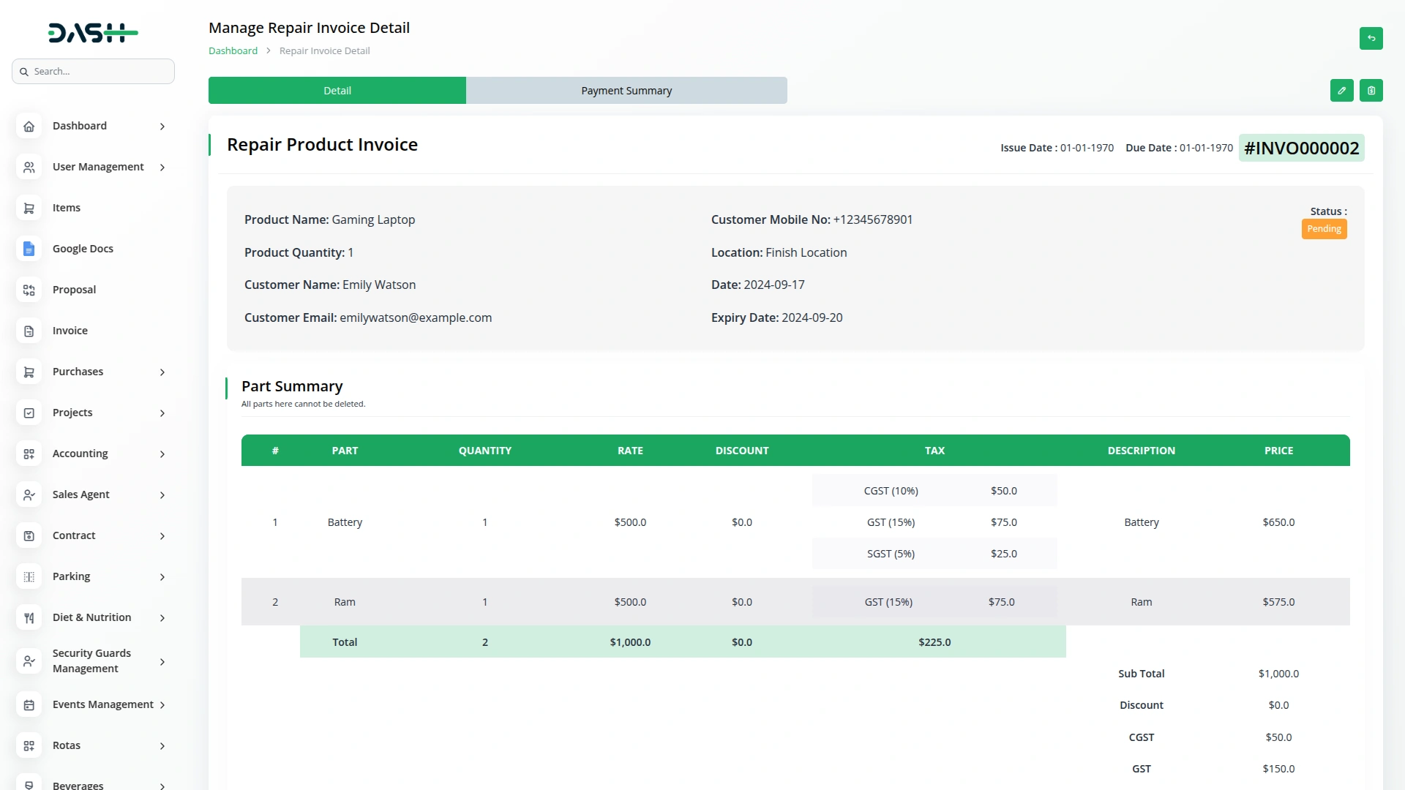Click inside the Search field
This screenshot has height=790, width=1405.
tap(93, 71)
